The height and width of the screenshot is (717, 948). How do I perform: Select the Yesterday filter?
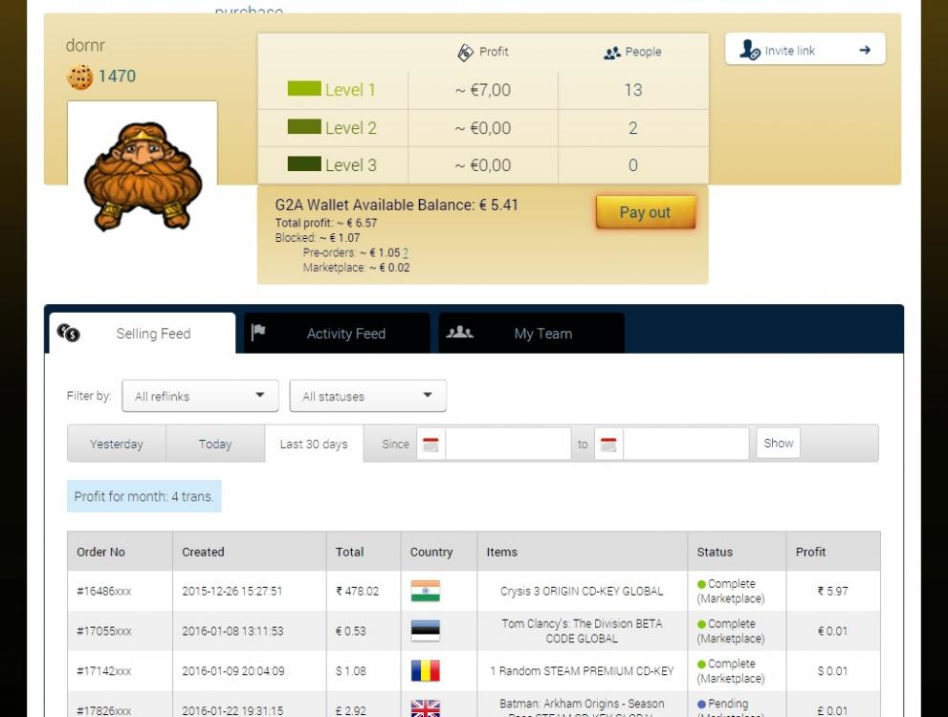tap(117, 444)
